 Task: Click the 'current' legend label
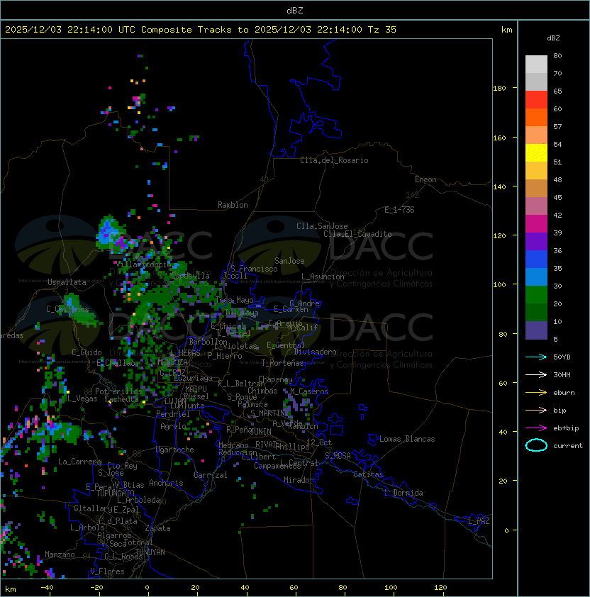pyautogui.click(x=568, y=445)
